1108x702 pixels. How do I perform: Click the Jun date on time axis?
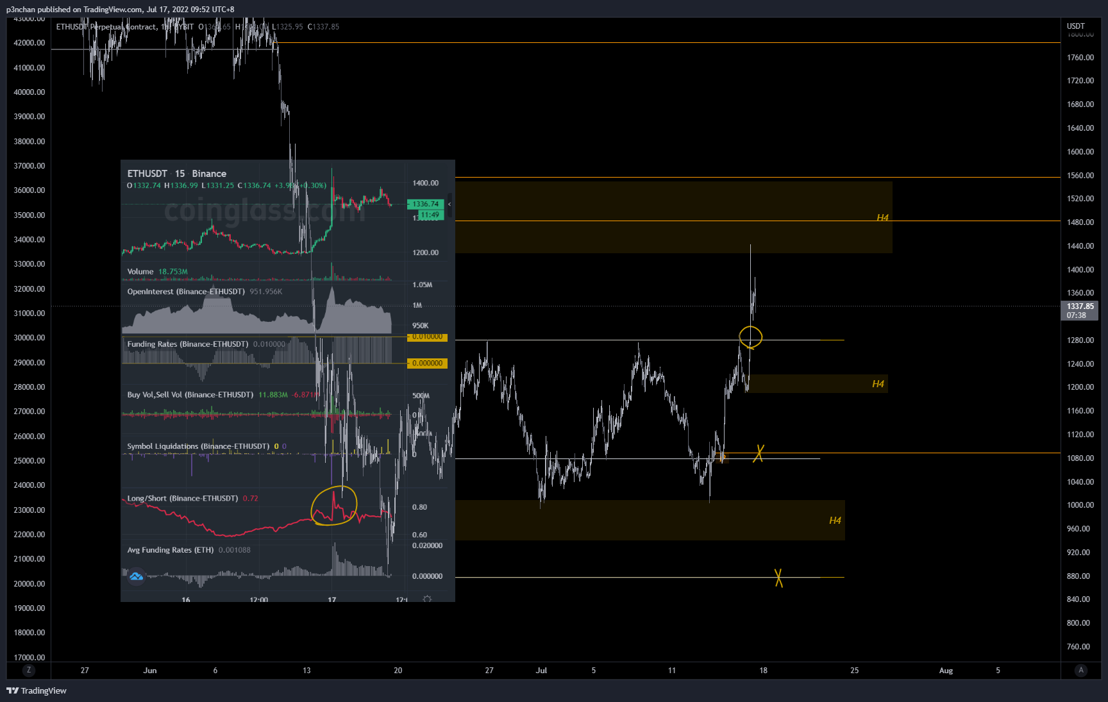click(150, 671)
